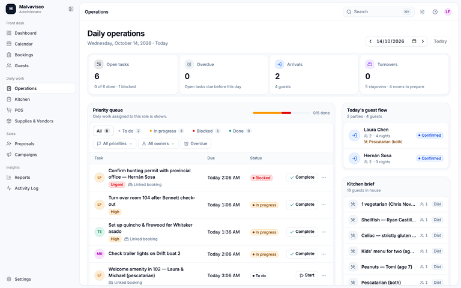Click the vegetarian kitchen brief utensils icon
The width and height of the screenshot is (461, 288).
click(x=353, y=204)
